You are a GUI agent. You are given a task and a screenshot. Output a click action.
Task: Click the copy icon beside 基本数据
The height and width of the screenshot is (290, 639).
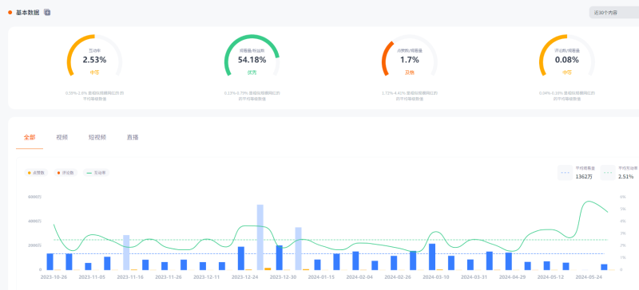coord(47,13)
